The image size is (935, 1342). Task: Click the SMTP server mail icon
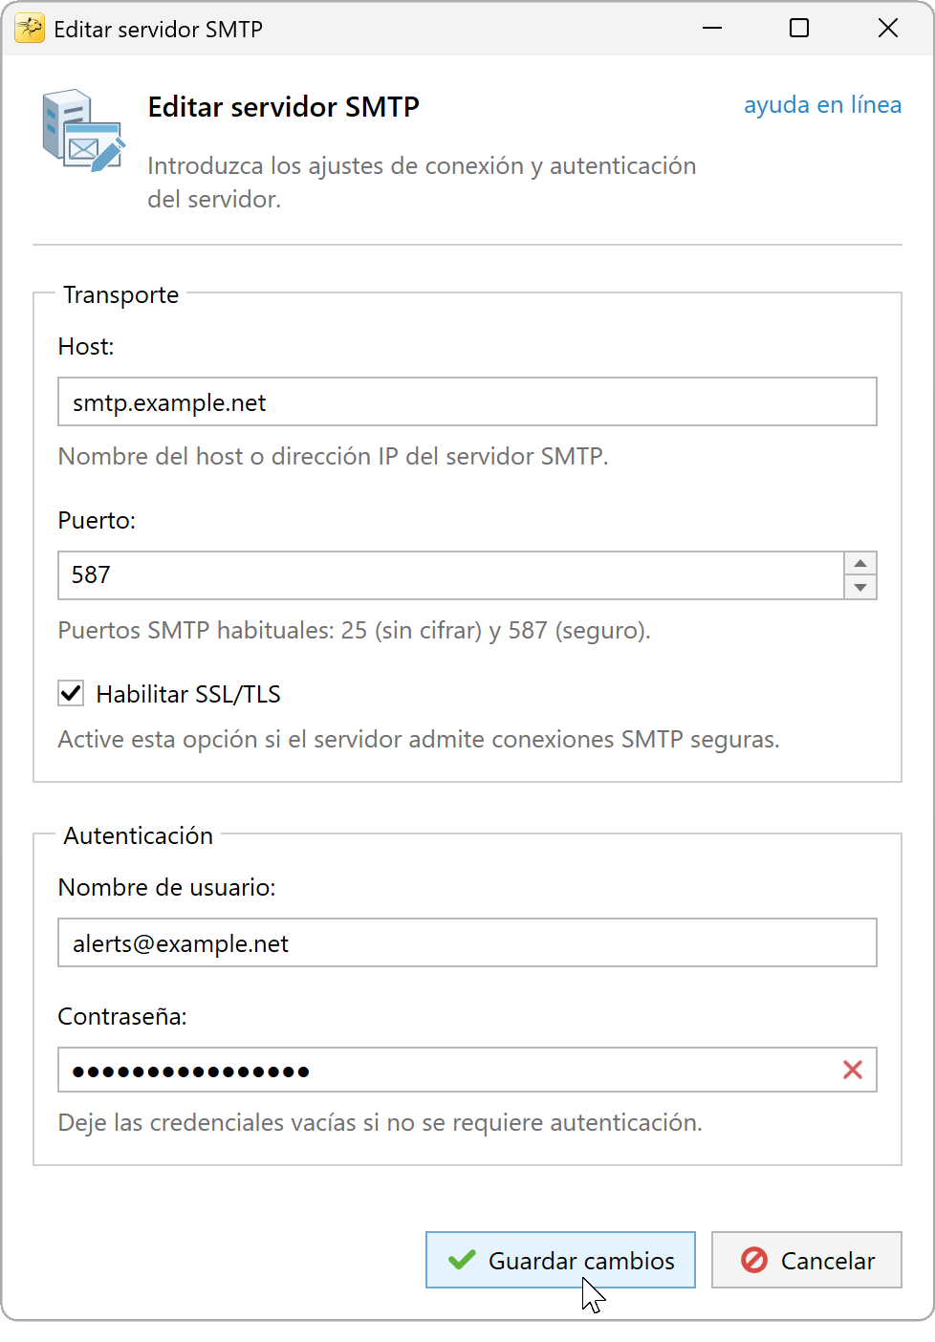tap(83, 131)
